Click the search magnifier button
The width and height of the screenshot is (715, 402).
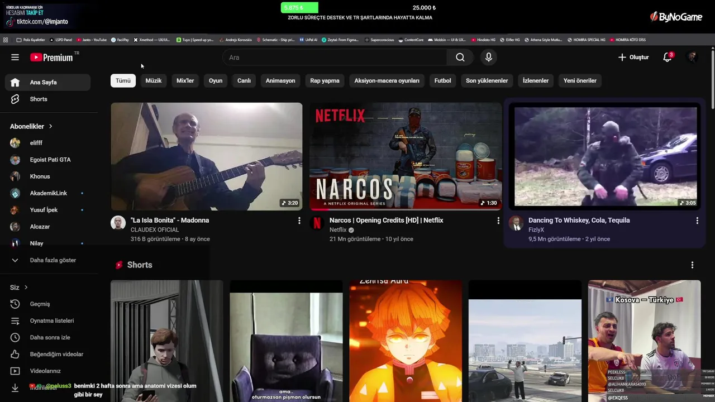click(x=460, y=58)
